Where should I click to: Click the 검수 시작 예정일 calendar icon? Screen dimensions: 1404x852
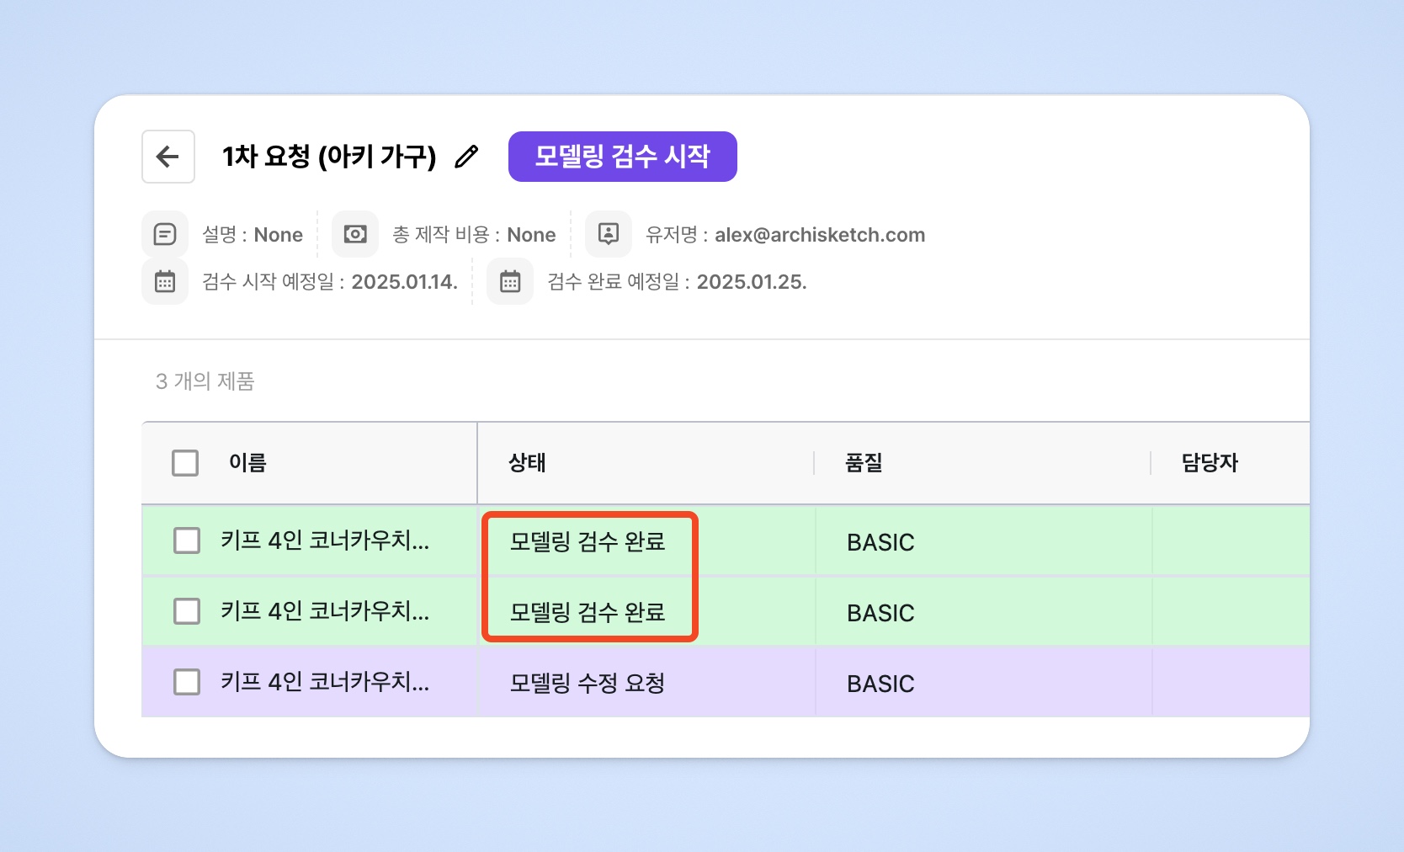point(165,281)
